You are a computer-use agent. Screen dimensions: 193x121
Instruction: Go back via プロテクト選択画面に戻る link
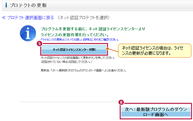pyautogui.click(x=28, y=18)
